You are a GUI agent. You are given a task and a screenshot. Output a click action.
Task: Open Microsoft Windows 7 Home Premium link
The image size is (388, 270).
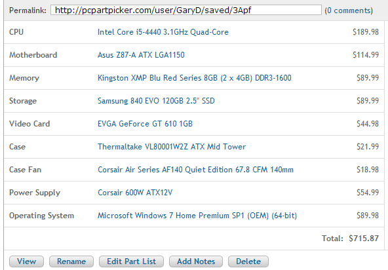coord(197,216)
